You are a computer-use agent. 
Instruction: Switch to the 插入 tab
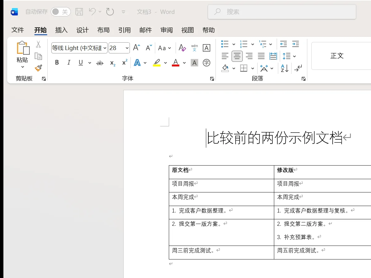(x=61, y=30)
